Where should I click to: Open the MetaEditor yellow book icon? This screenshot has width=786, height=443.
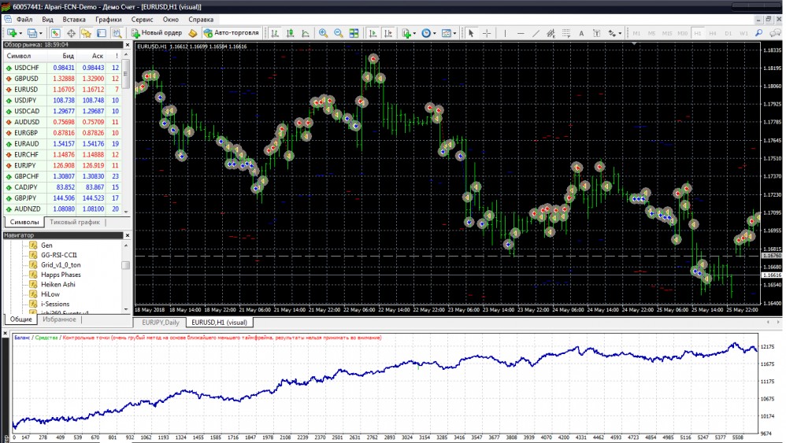[x=192, y=33]
